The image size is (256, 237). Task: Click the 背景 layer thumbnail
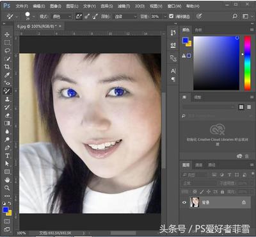tap(195, 202)
